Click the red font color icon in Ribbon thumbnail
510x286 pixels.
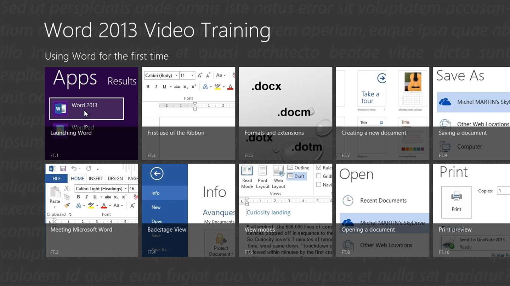pos(231,87)
